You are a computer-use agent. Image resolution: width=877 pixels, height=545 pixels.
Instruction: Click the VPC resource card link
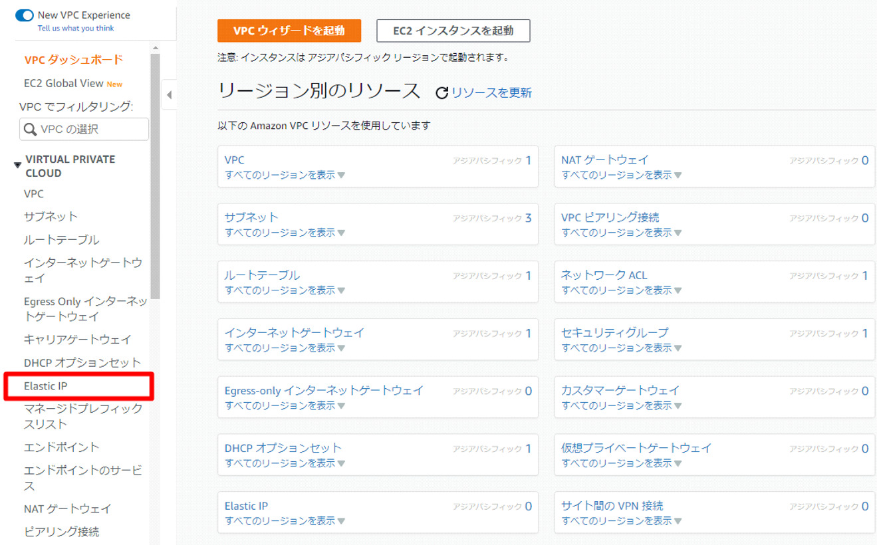(234, 160)
